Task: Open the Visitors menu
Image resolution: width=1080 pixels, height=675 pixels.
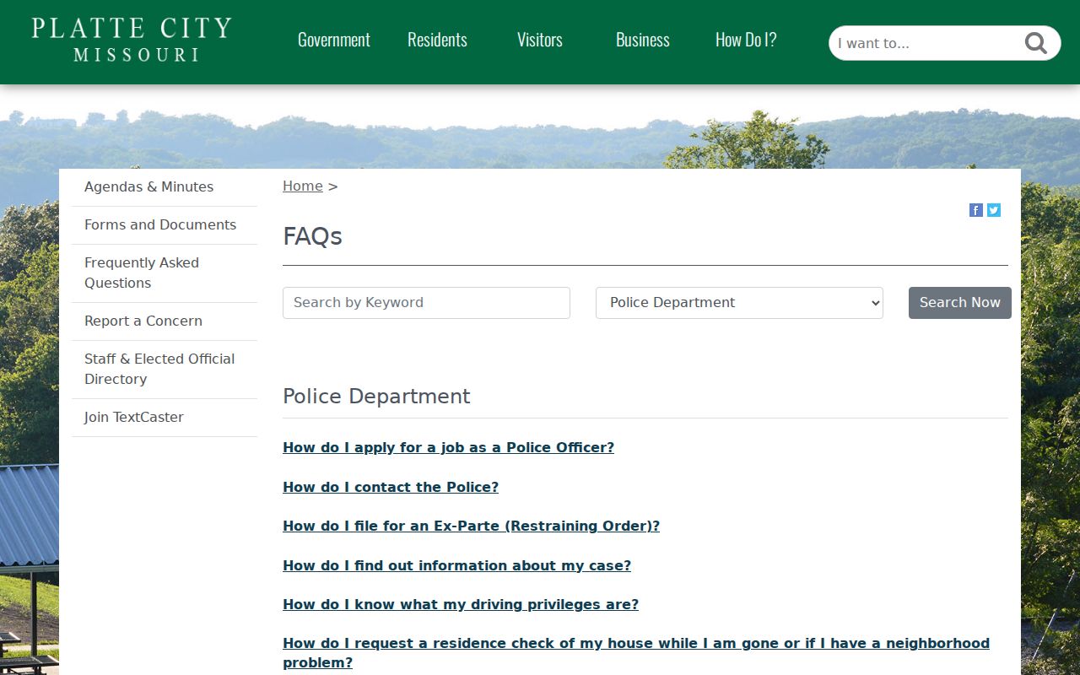Action: [x=540, y=40]
